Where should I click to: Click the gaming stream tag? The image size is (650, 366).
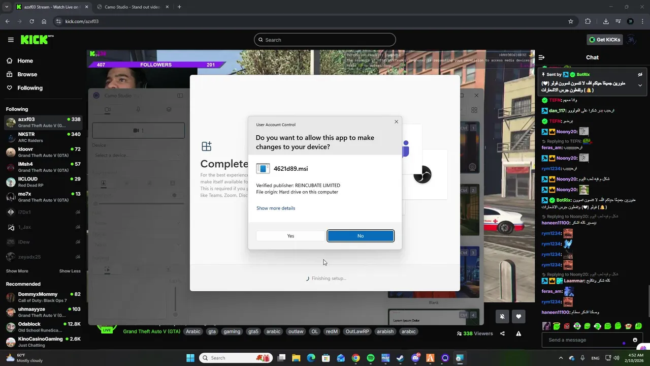pyautogui.click(x=232, y=331)
